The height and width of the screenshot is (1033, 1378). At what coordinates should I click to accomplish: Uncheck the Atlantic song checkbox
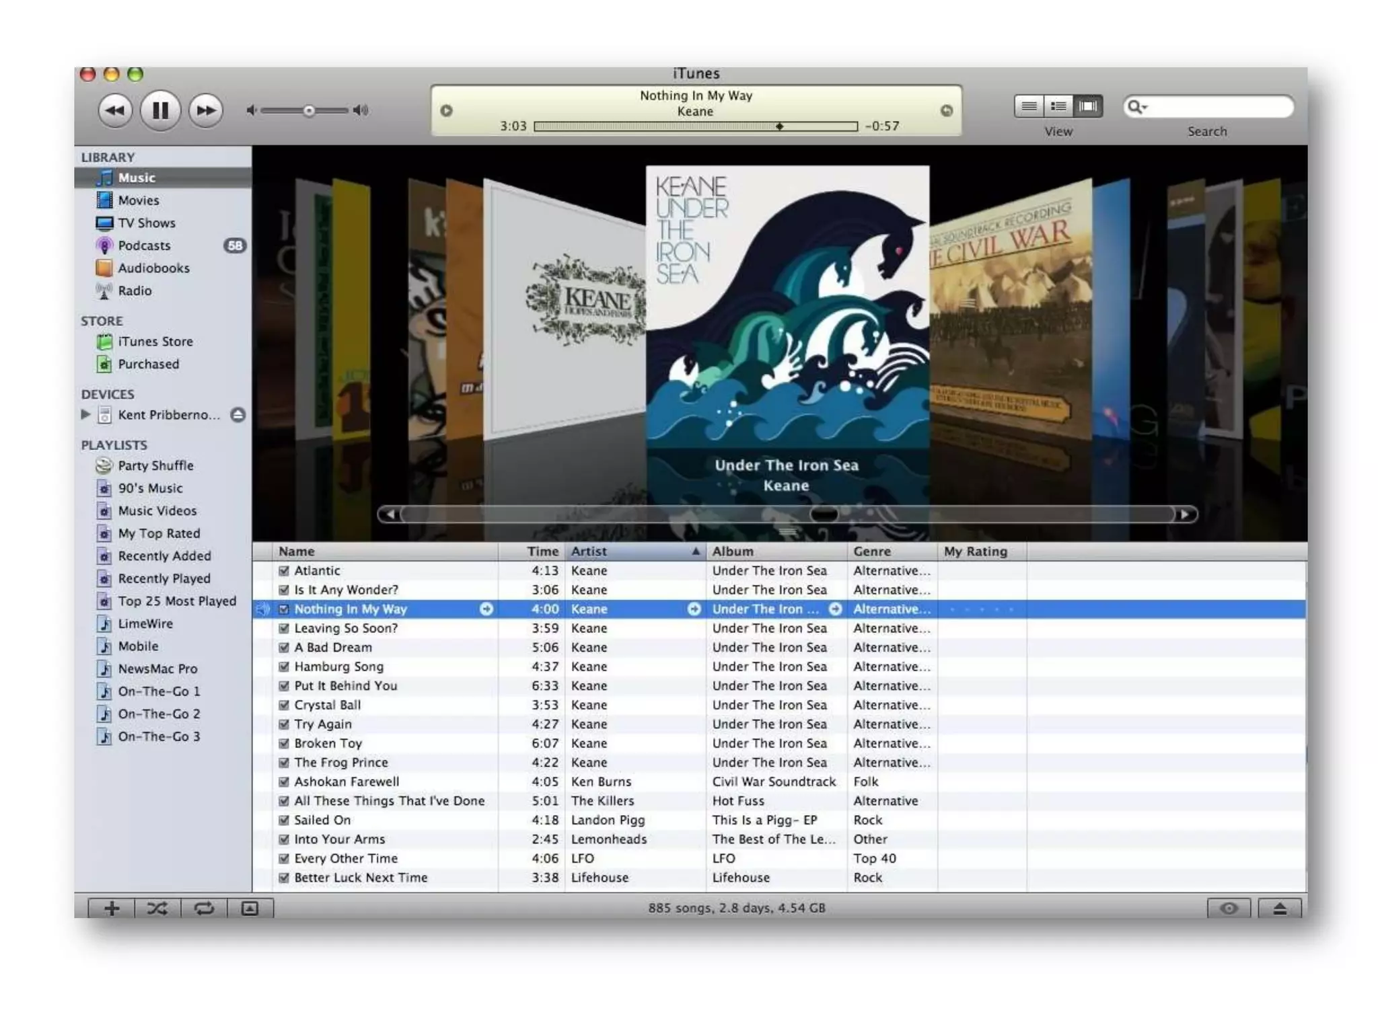click(x=284, y=571)
